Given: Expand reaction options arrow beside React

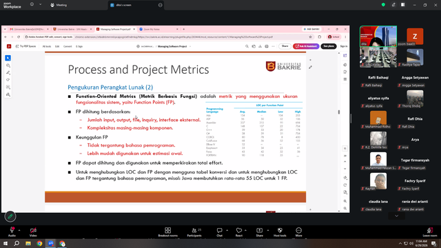Looking at the screenshot, I should click(x=245, y=230).
